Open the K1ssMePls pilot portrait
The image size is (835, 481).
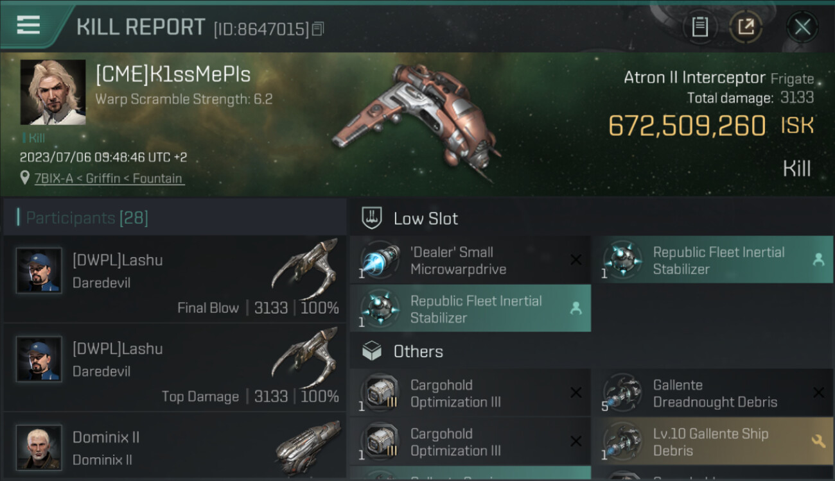pyautogui.click(x=53, y=92)
